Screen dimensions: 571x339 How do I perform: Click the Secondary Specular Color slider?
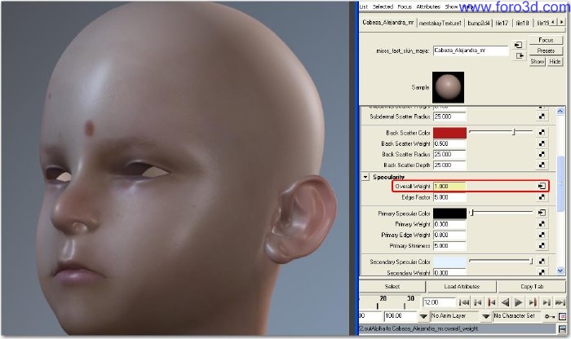501,261
